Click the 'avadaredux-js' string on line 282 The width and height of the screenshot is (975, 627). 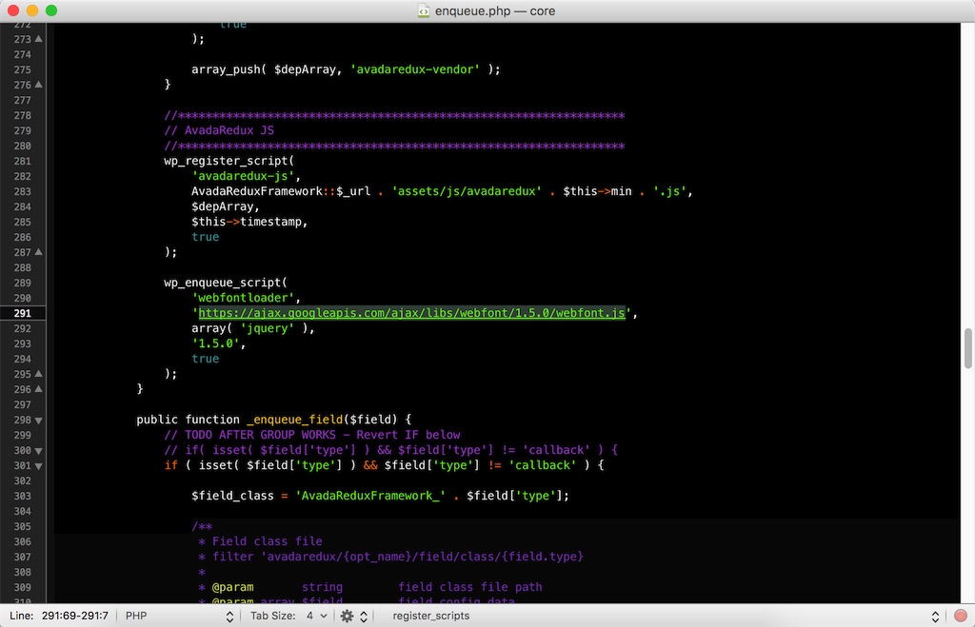(243, 176)
